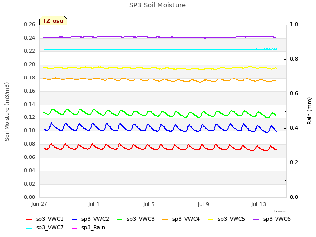Click the 0.26 left axis value
Viewport: 316px width, 237px height.
point(30,24)
